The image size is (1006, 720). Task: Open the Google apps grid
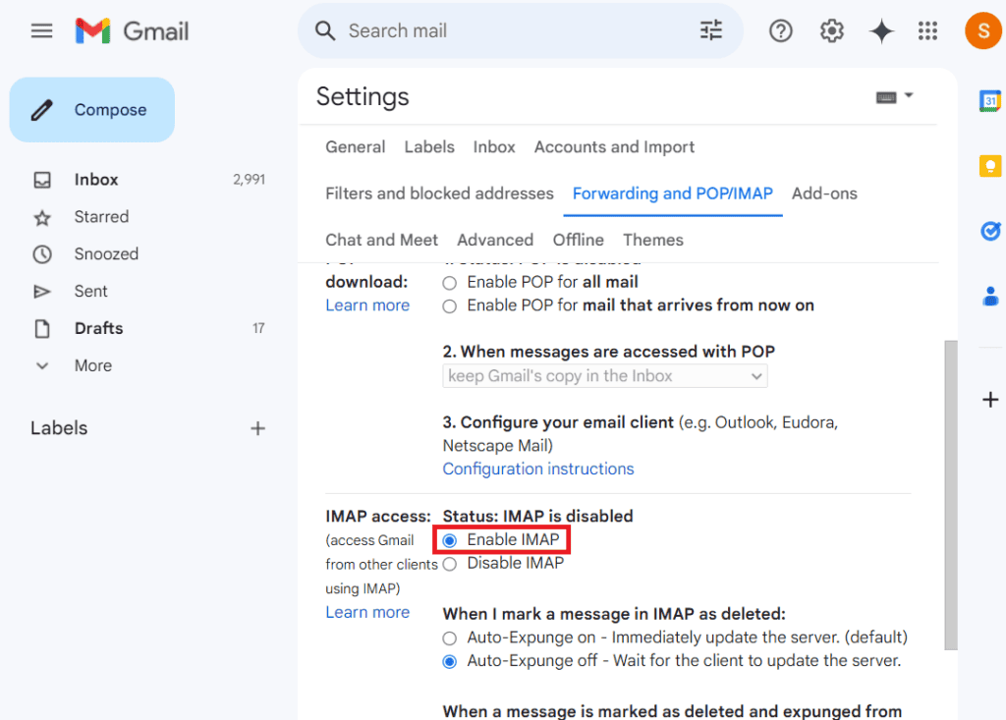tap(927, 31)
